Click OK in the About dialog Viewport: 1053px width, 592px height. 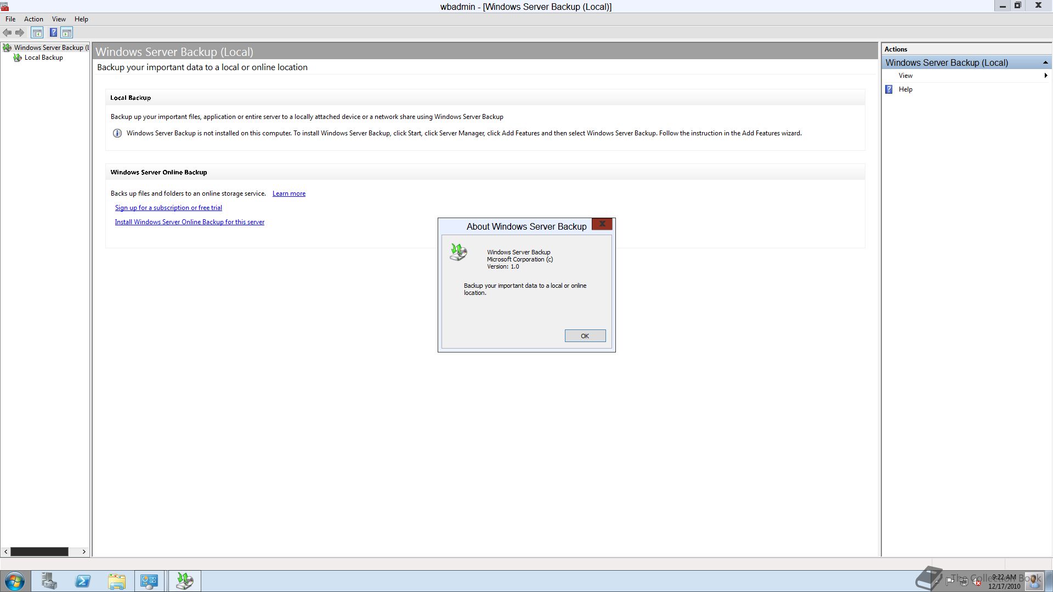(585, 336)
